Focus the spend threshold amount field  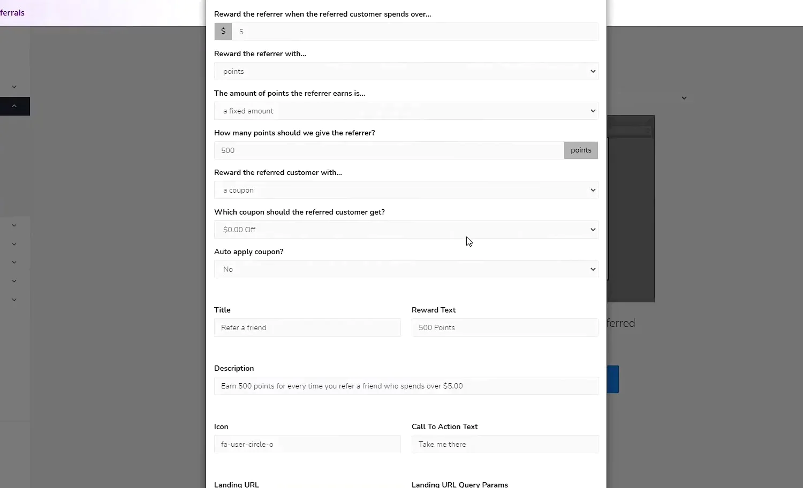(x=415, y=32)
